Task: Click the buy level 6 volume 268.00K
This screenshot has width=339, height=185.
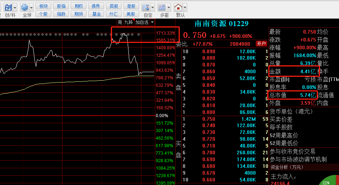Action: tap(246, 153)
